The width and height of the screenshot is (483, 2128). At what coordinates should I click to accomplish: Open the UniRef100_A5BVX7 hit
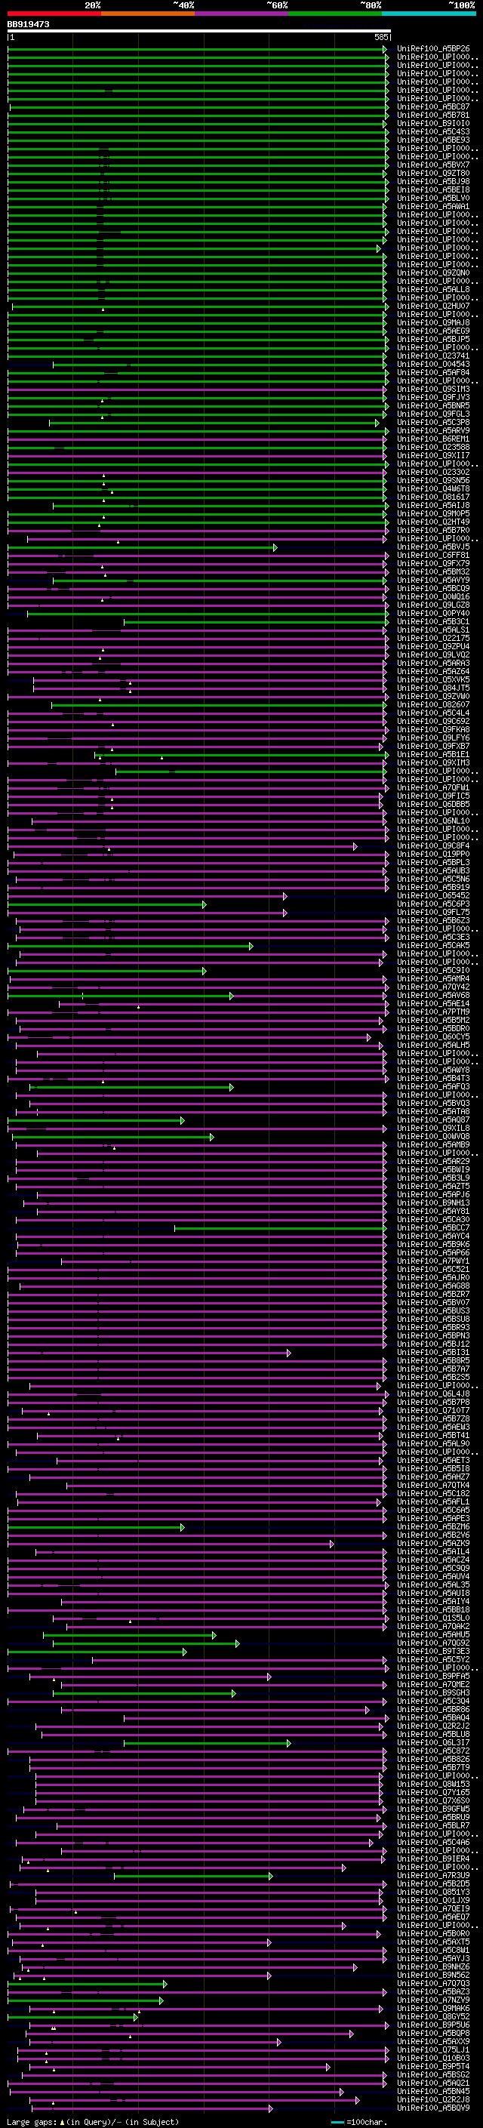click(432, 165)
